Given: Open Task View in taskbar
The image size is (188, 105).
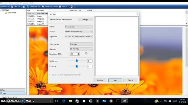Looking at the screenshot, I should coord(57,101).
